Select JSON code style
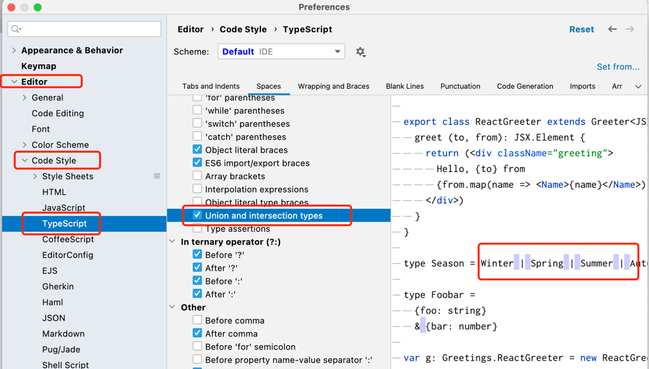 pyautogui.click(x=53, y=318)
